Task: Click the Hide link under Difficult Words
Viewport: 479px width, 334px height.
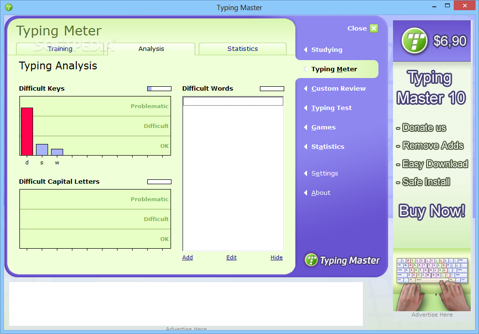Action: pyautogui.click(x=276, y=257)
